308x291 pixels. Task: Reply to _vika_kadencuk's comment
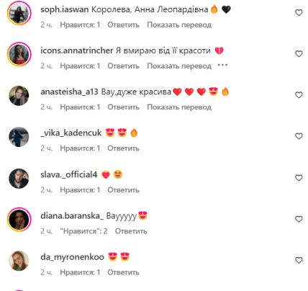tap(123, 148)
